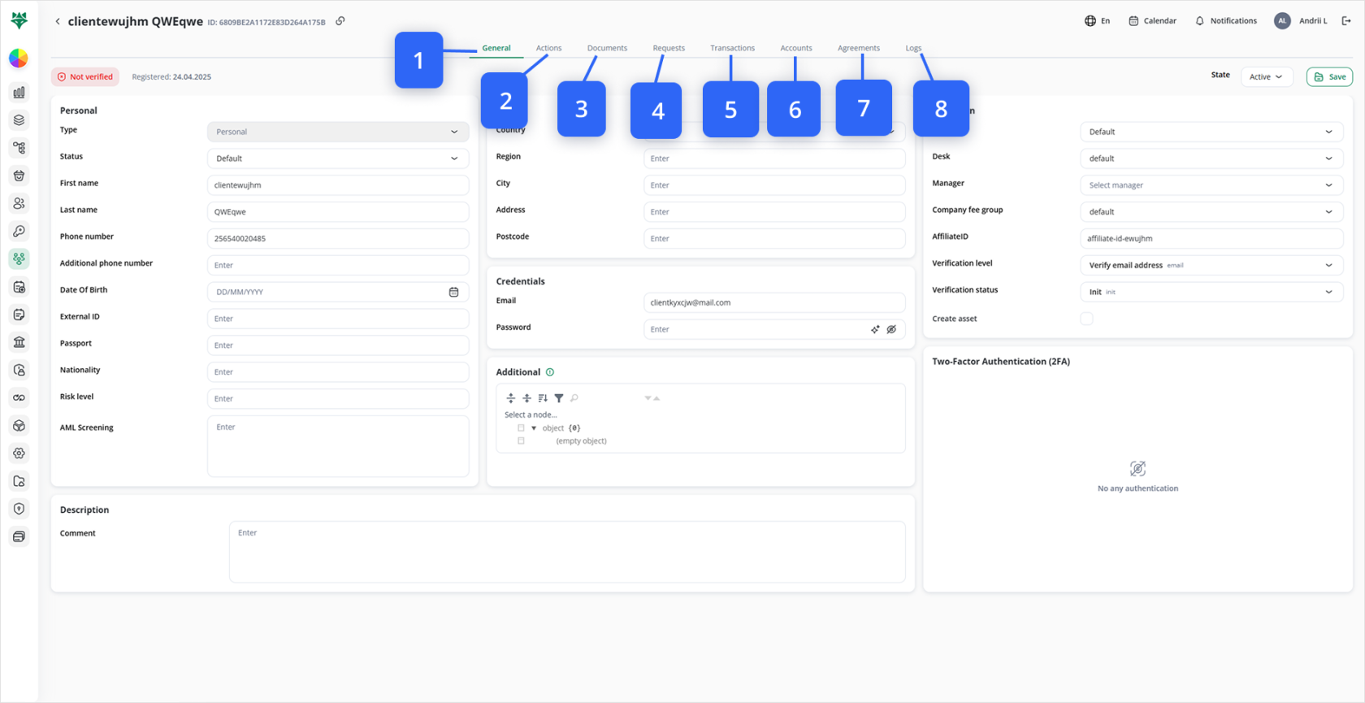The height and width of the screenshot is (703, 1365).
Task: Switch to the Documents tab
Action: (x=607, y=48)
